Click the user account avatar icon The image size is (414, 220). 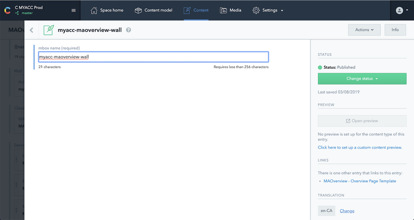click(x=399, y=10)
